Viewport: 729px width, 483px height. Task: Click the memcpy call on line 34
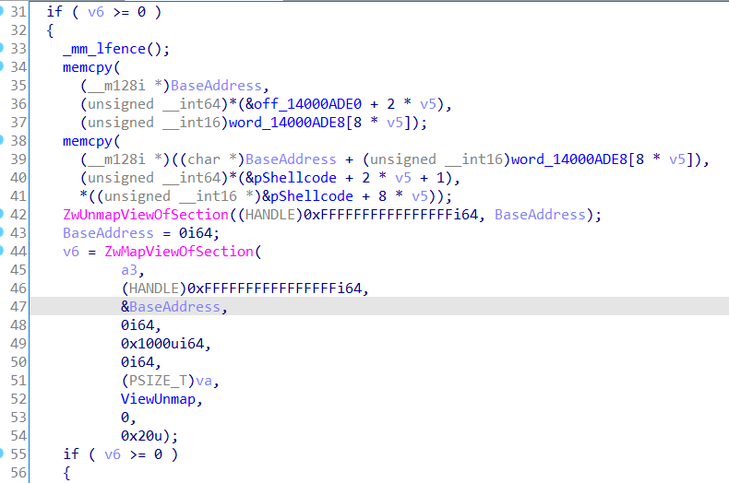[x=88, y=67]
